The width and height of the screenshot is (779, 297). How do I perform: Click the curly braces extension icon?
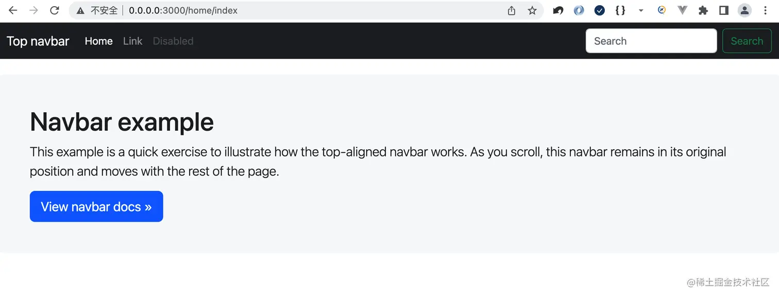coord(620,10)
